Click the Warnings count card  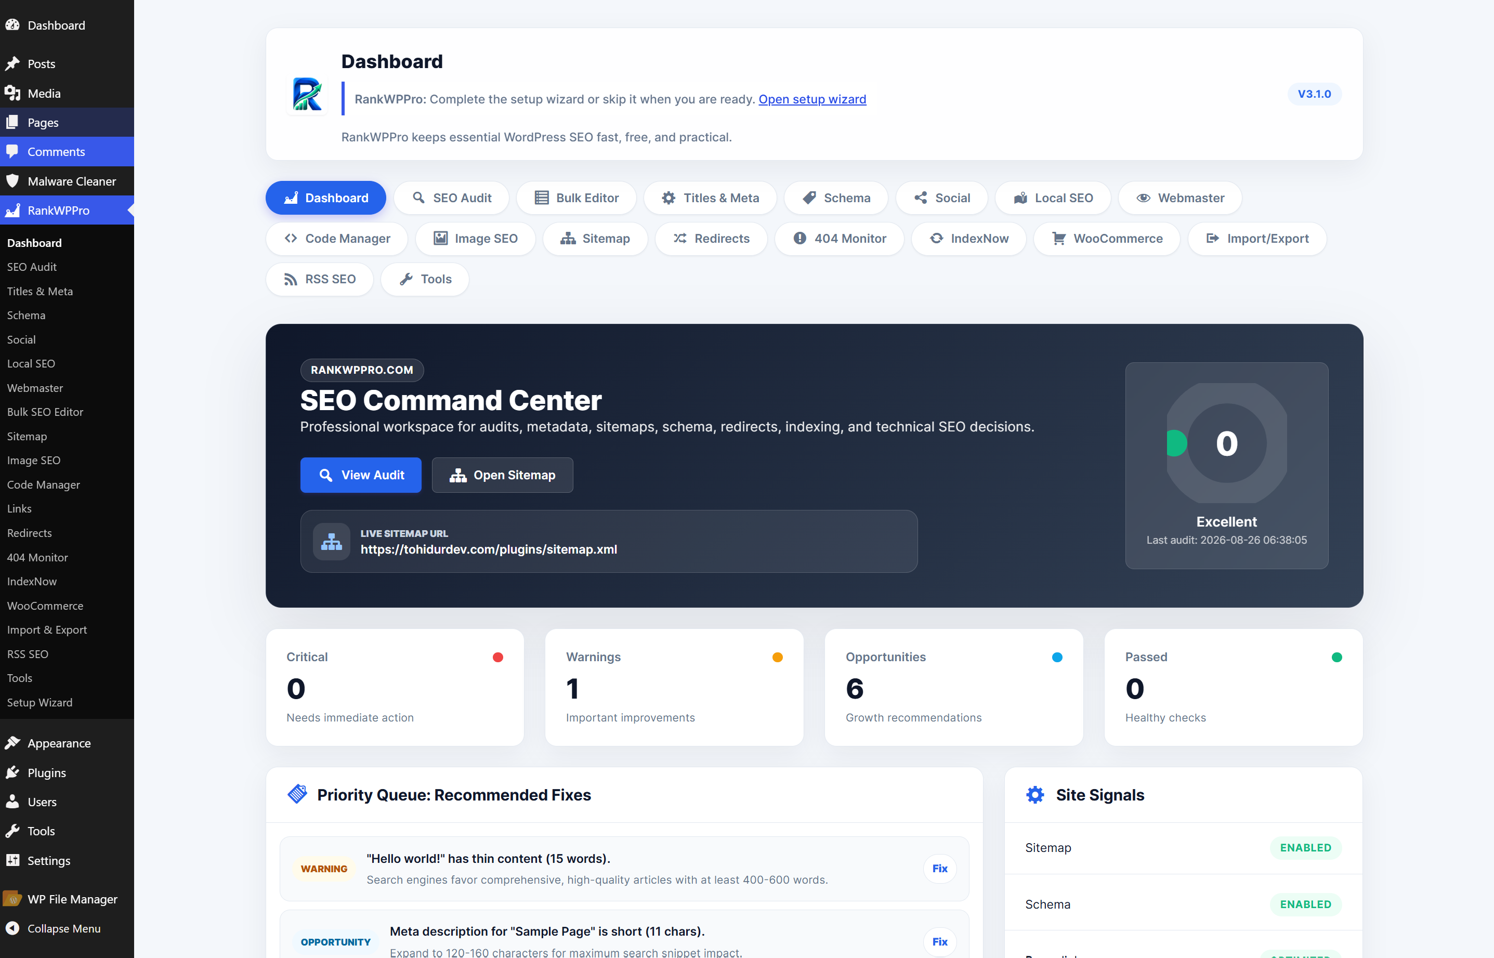(x=674, y=687)
